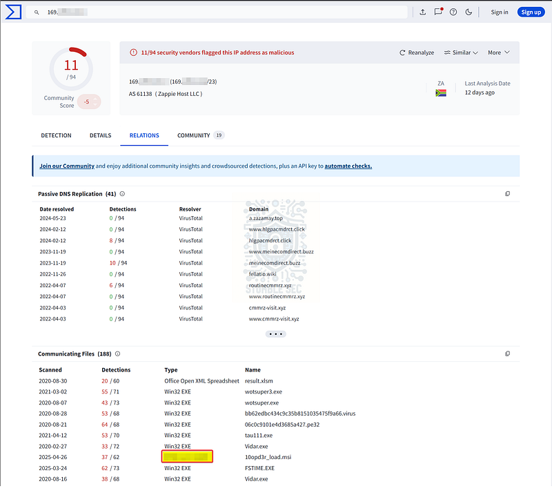Click the Last Analysis Date 12 days ago
This screenshot has height=495, width=552.
[x=487, y=88]
